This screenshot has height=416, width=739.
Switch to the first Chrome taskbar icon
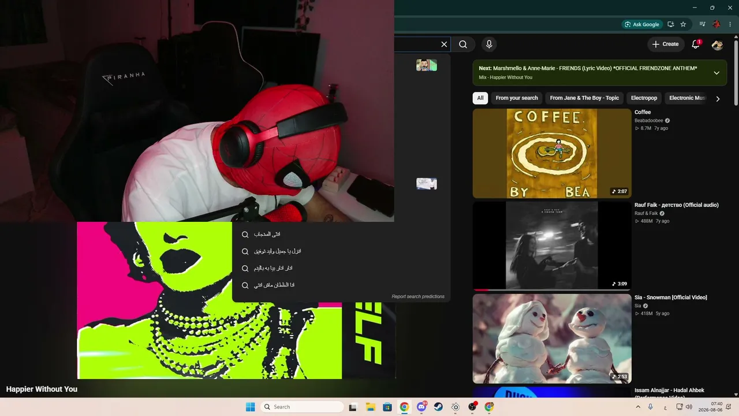click(x=404, y=407)
